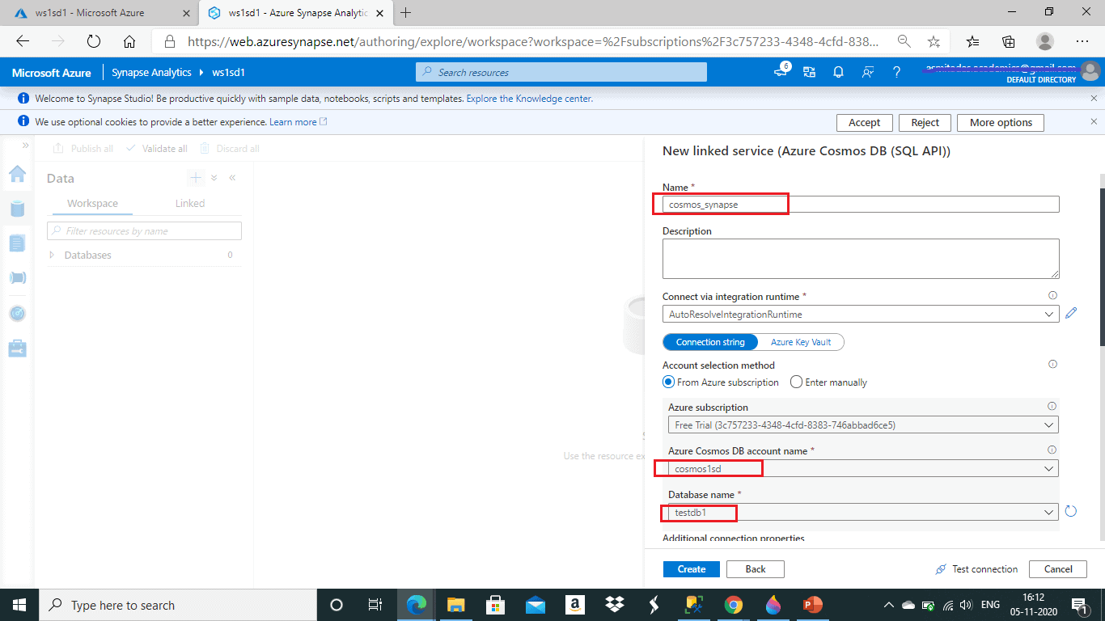Click the Cancel button

(x=1058, y=569)
